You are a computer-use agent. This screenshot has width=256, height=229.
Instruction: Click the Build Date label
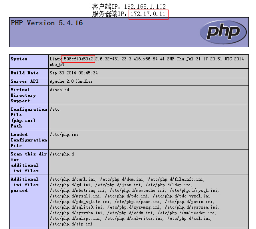pyautogui.click(x=25, y=73)
